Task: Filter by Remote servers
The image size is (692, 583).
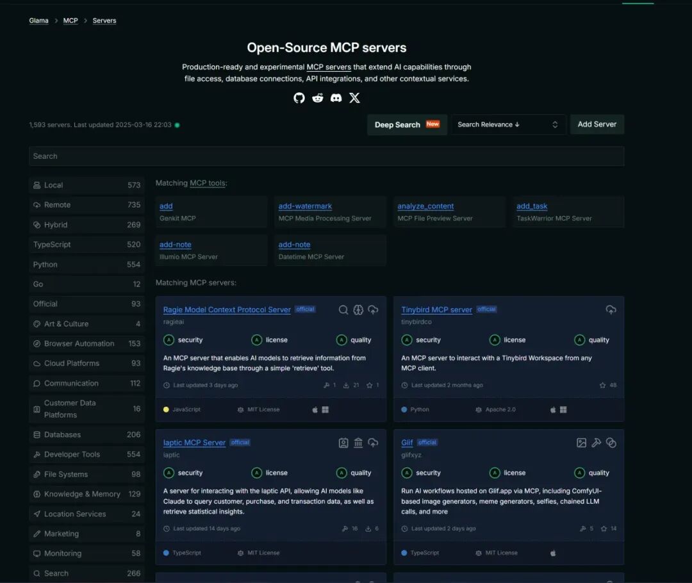Action: coord(87,205)
